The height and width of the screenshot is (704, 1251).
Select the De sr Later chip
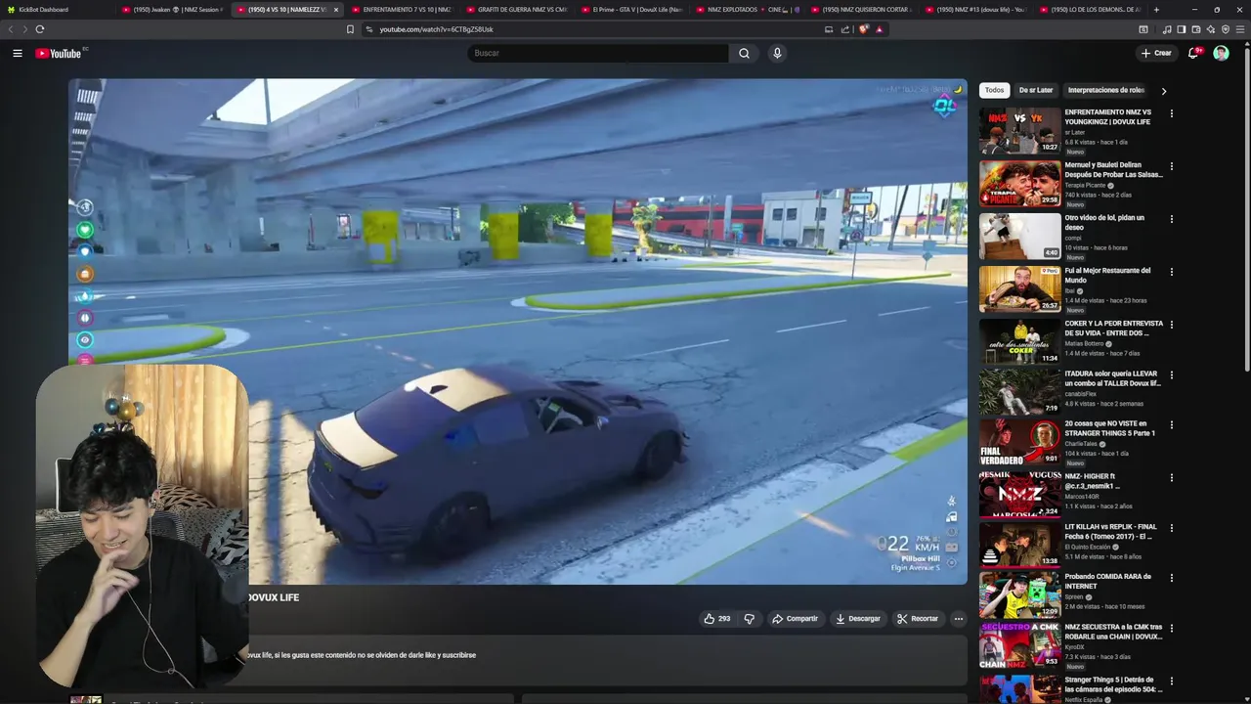pos(1036,90)
